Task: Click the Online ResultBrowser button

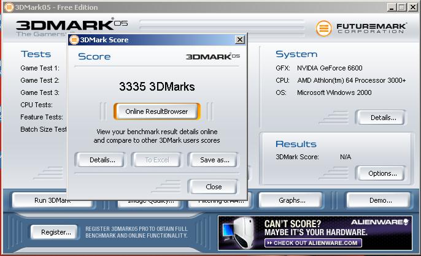Action: point(157,111)
